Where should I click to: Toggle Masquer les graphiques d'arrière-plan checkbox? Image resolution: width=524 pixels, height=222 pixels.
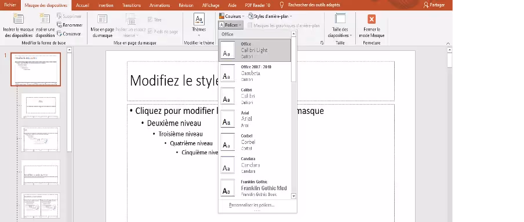pyautogui.click(x=250, y=25)
